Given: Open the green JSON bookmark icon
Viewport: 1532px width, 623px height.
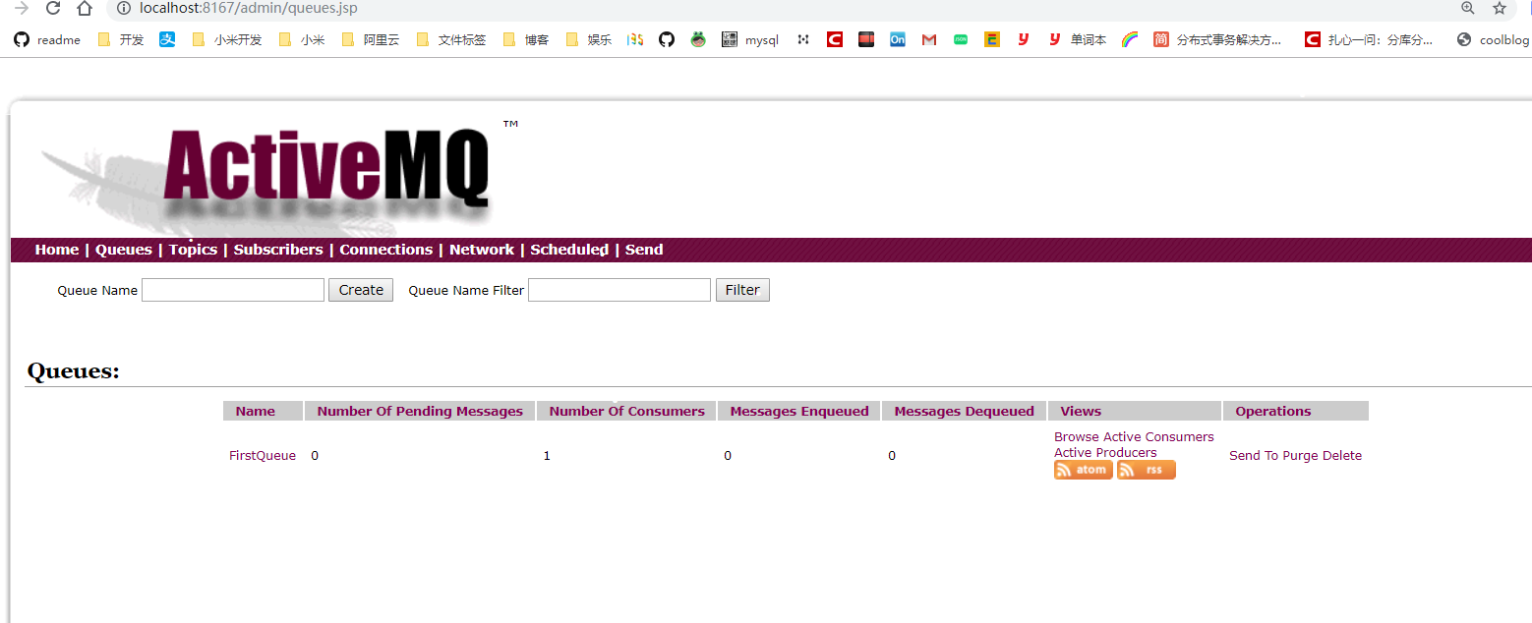Looking at the screenshot, I should 961,39.
